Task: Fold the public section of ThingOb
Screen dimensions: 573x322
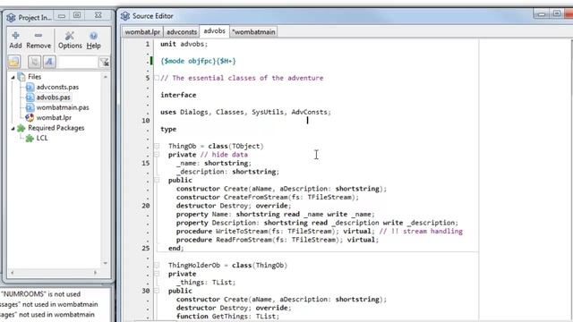Action: coord(157,180)
